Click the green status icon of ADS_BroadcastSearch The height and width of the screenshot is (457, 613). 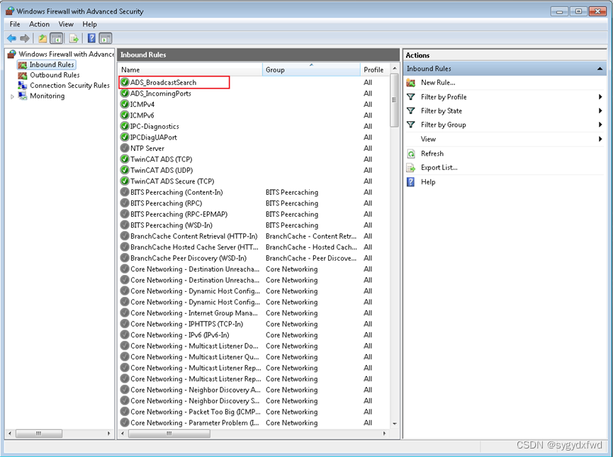(x=125, y=82)
